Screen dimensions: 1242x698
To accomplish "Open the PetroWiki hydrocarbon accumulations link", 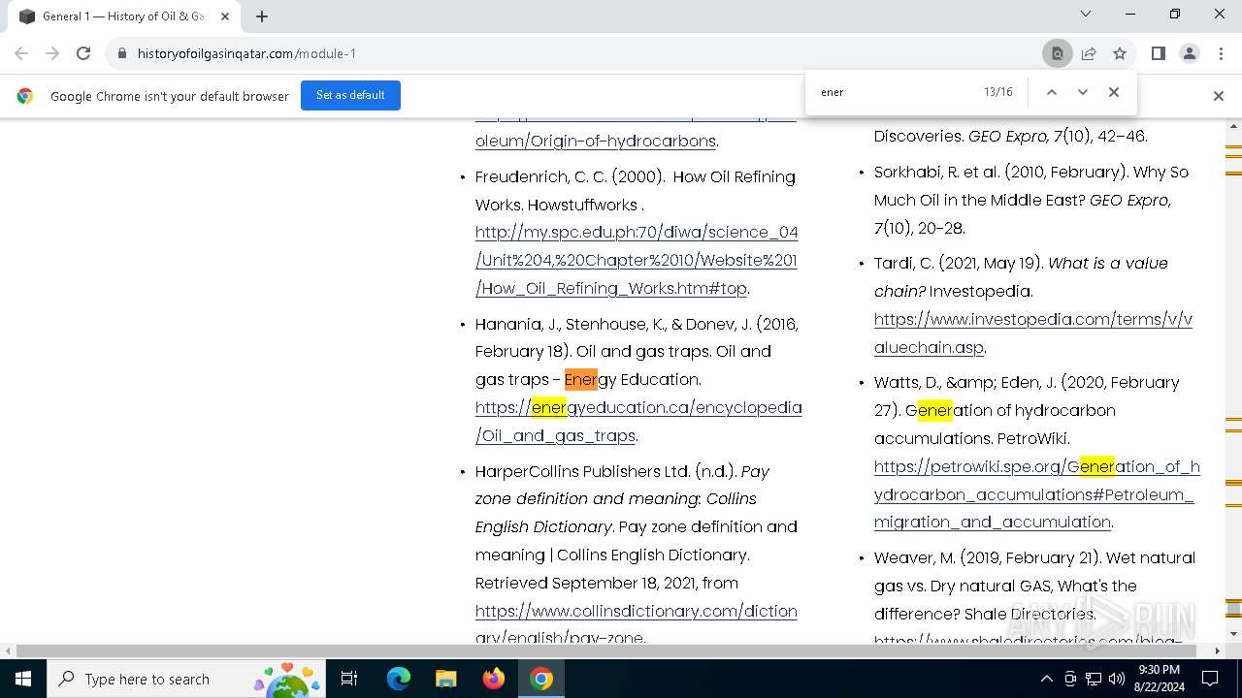I will [x=1036, y=493].
